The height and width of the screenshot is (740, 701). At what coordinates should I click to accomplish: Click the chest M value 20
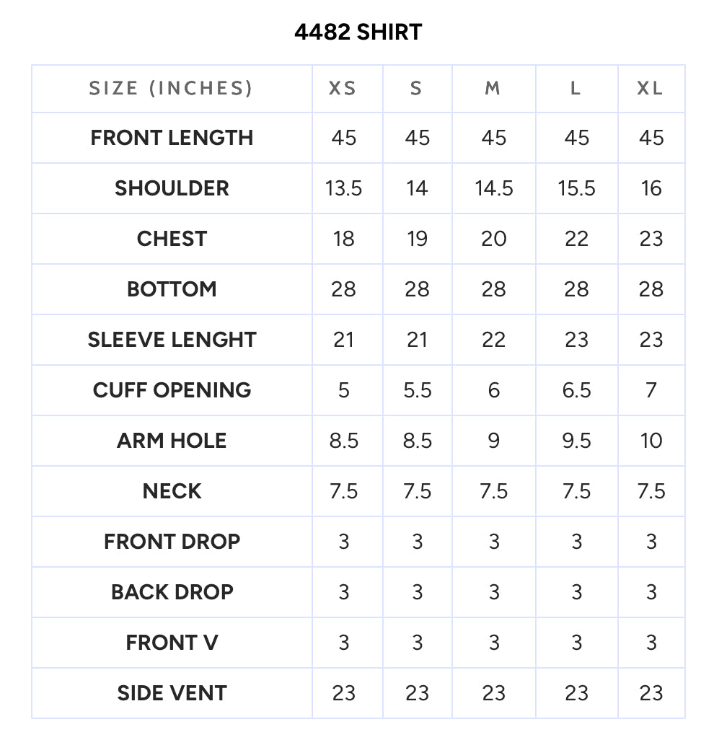pos(494,239)
